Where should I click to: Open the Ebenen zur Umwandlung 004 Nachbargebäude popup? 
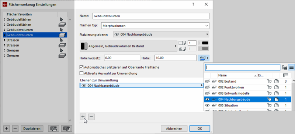[x=142, y=86]
